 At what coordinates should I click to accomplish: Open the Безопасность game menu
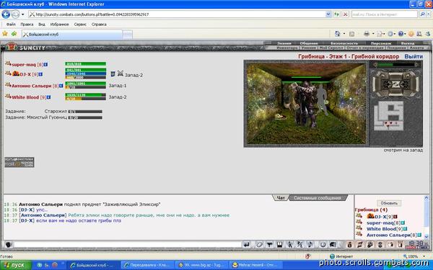coord(344,43)
